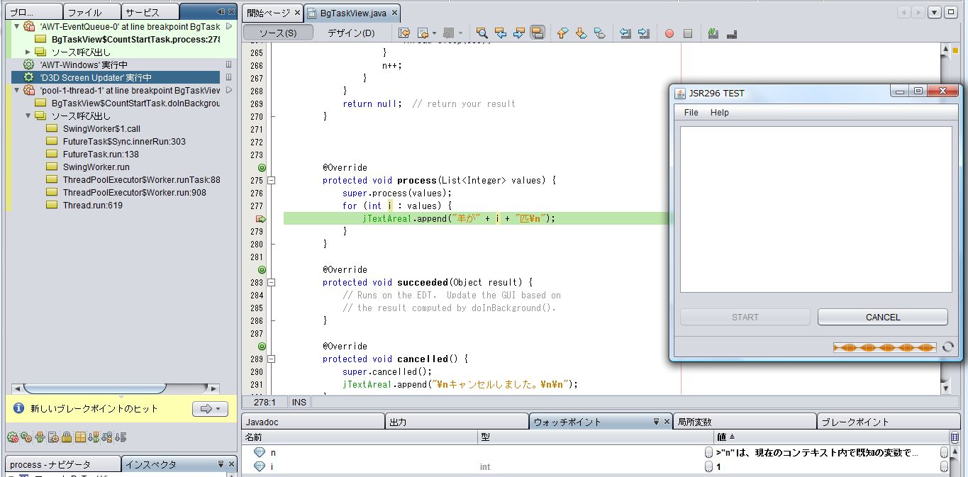Start macro recording with red circle icon

coord(669,33)
